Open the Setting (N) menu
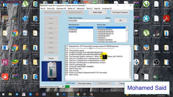This screenshot has height=97, width=173. (81, 8)
